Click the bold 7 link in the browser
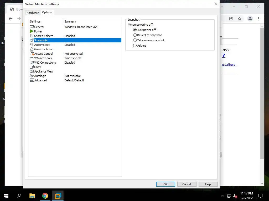269x201 pixels. [x=224, y=55]
